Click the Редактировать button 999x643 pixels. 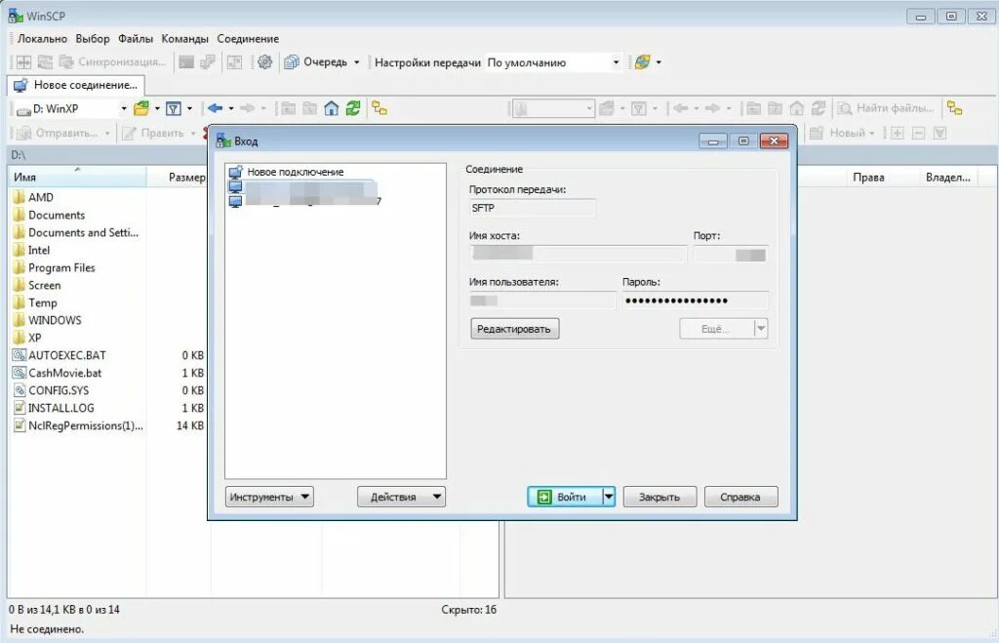click(514, 329)
